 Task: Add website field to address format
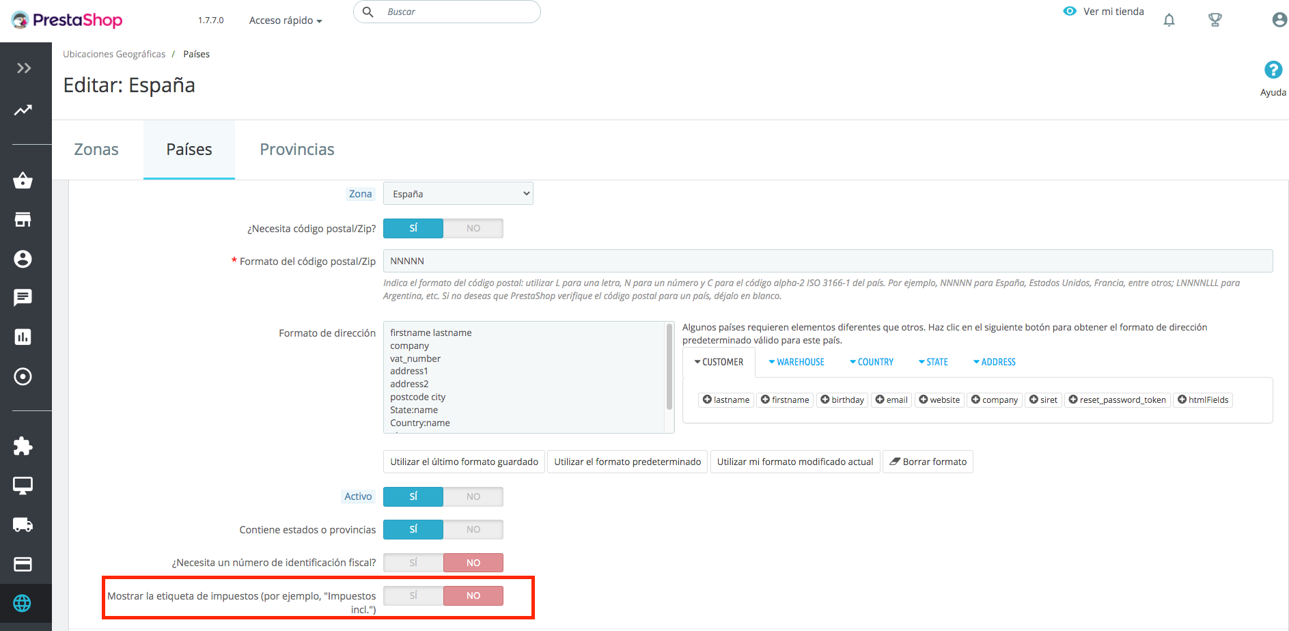pyautogui.click(x=939, y=399)
